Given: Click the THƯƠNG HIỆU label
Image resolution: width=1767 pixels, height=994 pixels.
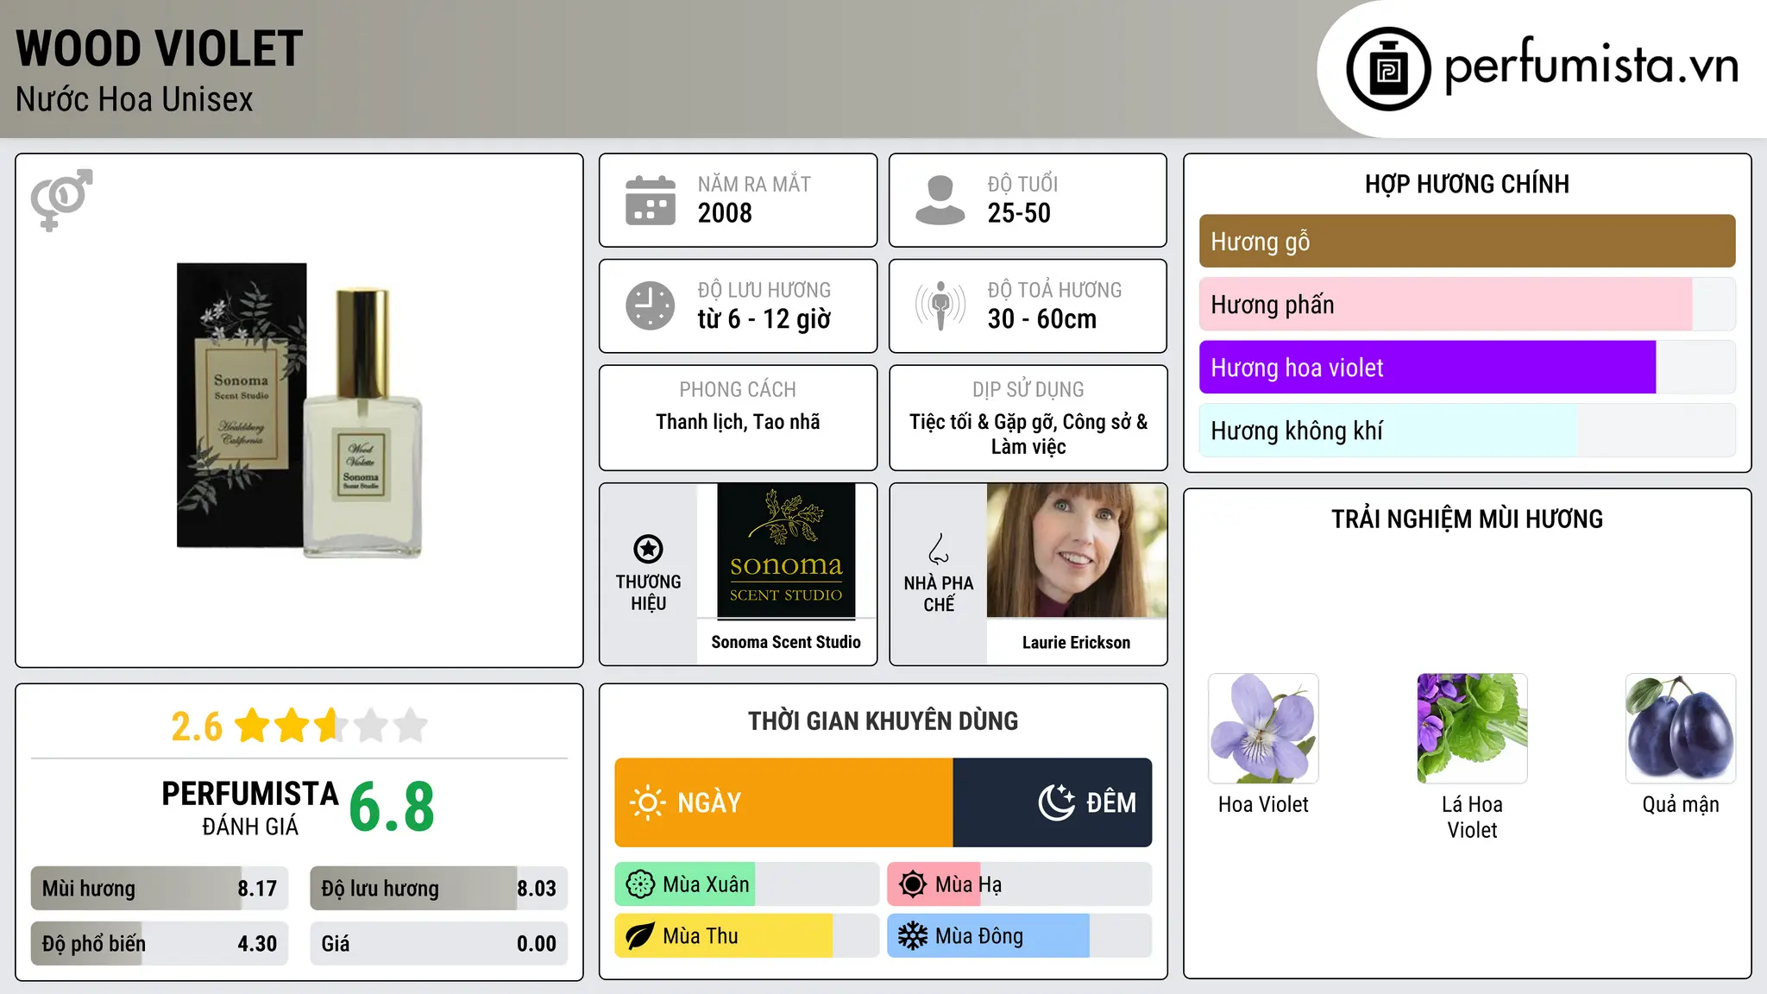Looking at the screenshot, I should [x=648, y=593].
